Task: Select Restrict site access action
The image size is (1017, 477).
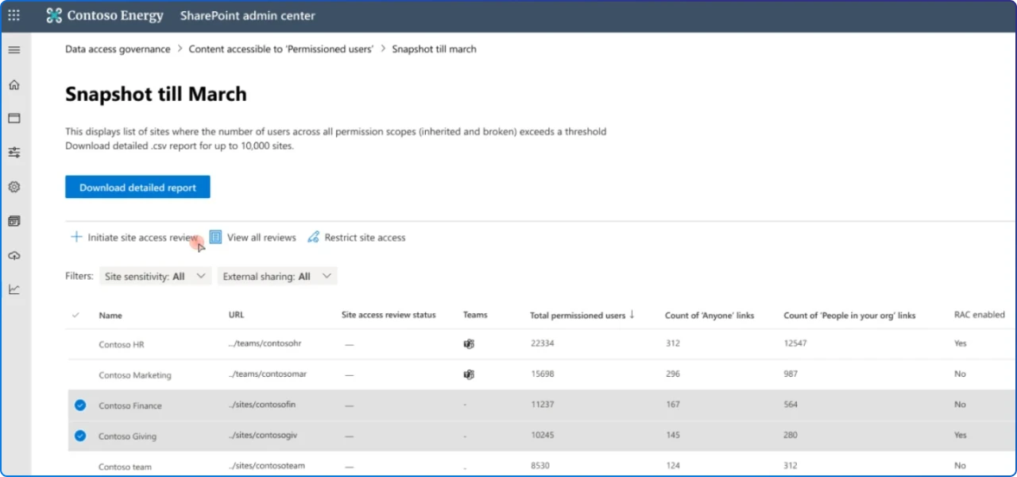Action: coord(357,237)
